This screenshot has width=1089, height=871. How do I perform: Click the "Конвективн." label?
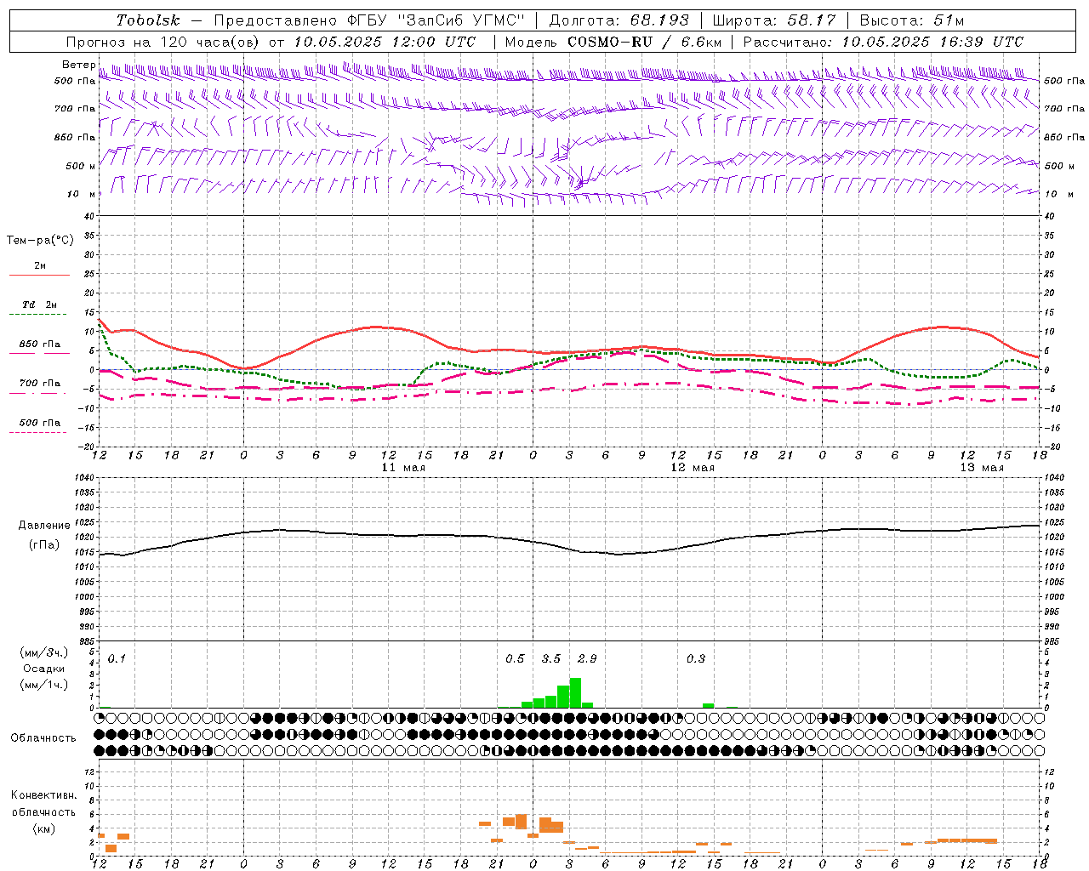44,795
